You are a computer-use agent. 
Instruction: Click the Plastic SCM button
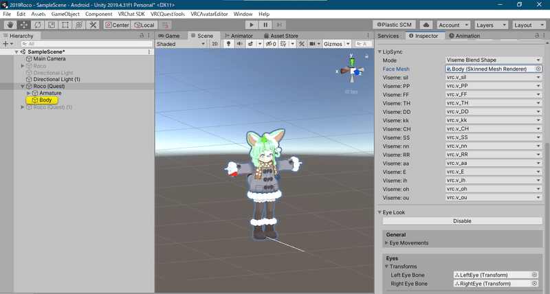coord(394,25)
